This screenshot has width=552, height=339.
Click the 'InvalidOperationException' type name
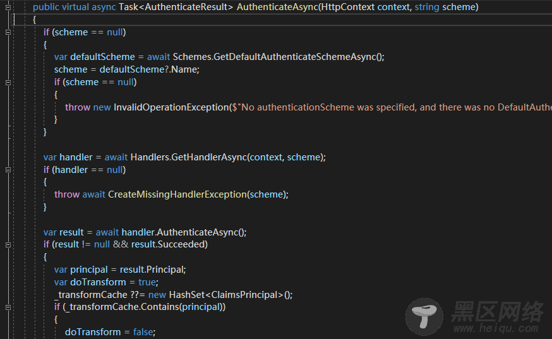(x=171, y=107)
